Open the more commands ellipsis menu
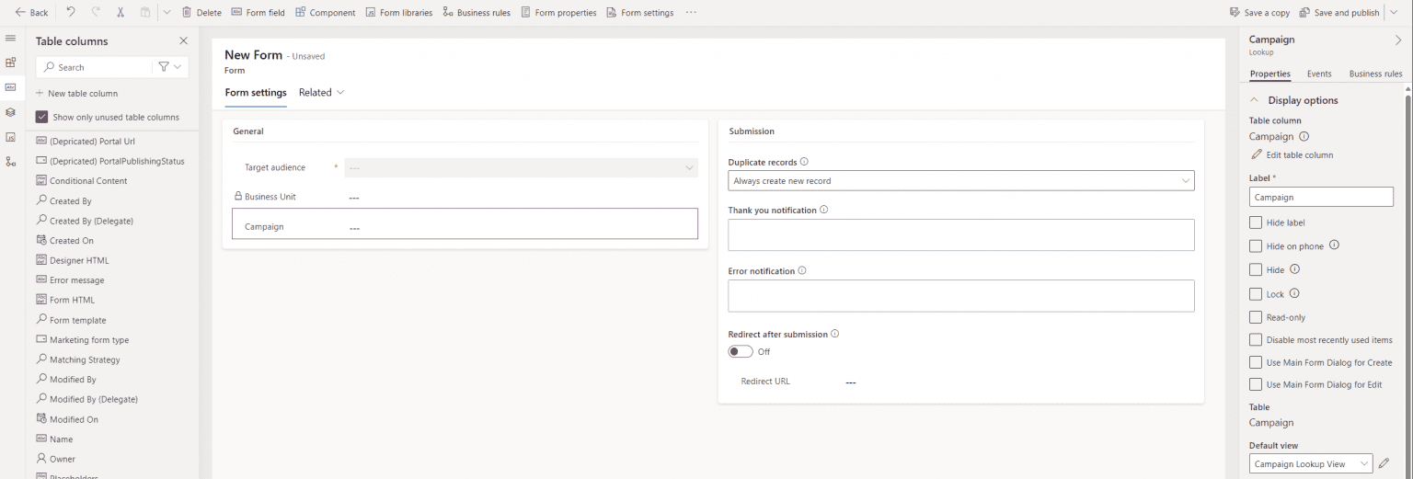1413x479 pixels. coord(691,12)
